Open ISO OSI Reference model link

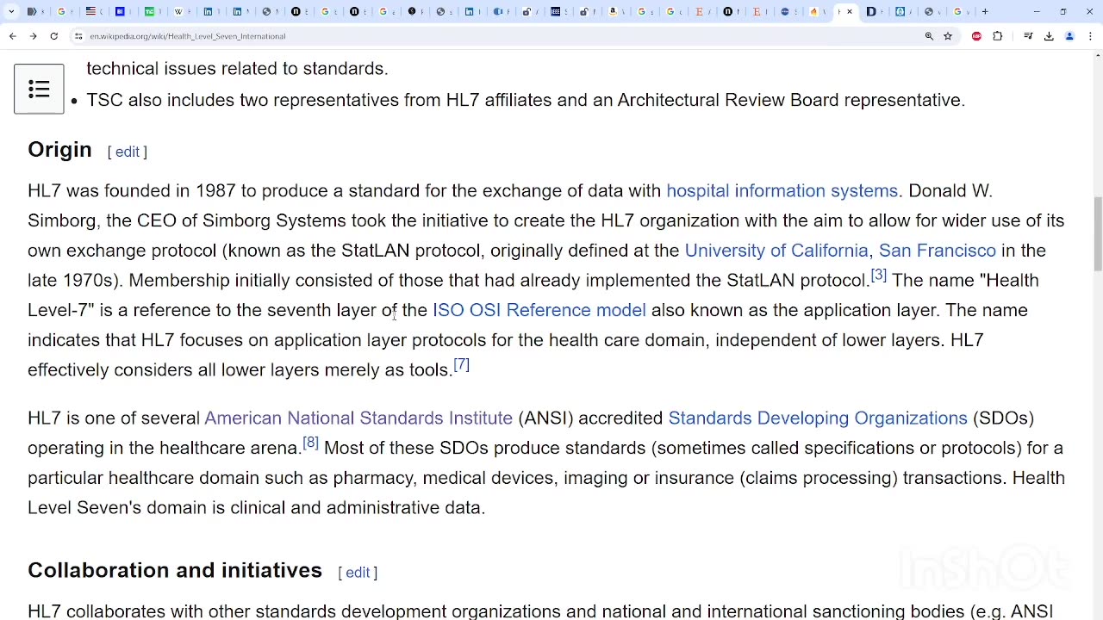[539, 310]
